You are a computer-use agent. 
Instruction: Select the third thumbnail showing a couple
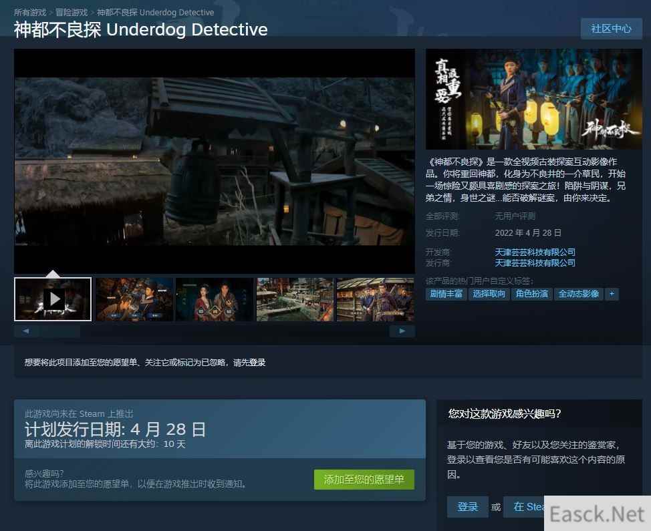(x=215, y=299)
